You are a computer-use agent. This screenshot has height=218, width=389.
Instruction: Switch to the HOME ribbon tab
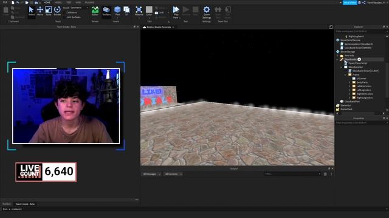click(47, 2)
